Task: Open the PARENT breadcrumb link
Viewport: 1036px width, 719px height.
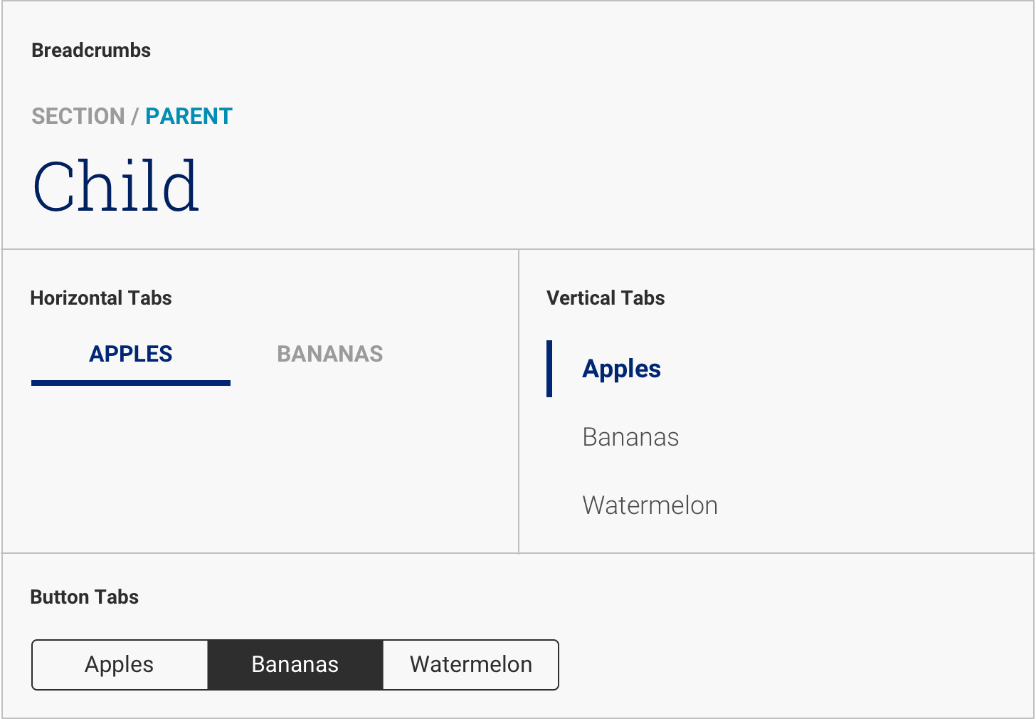Action: (189, 116)
